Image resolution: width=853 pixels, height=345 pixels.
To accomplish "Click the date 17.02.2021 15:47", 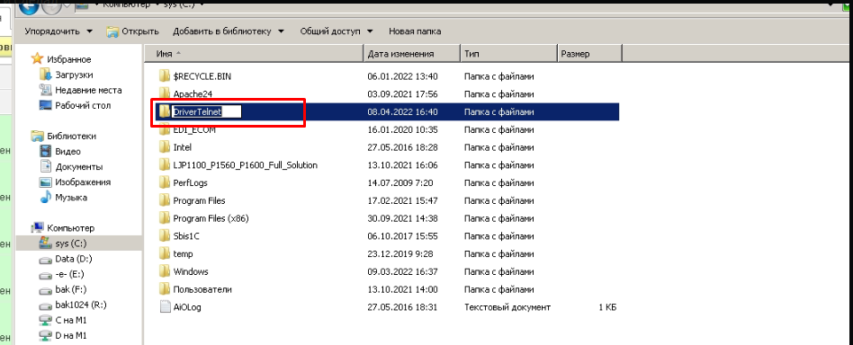I will 402,200.
